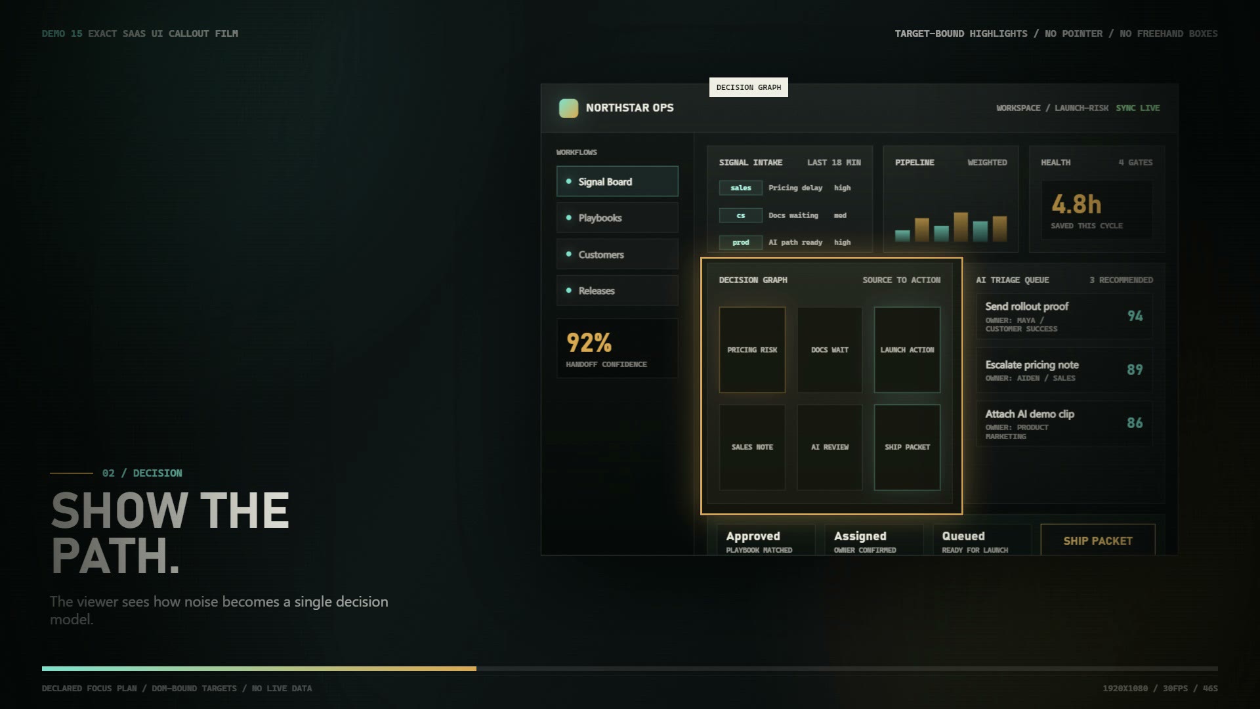Click the 3 RECOMMENDED label
The height and width of the screenshot is (709, 1260).
[1122, 280]
